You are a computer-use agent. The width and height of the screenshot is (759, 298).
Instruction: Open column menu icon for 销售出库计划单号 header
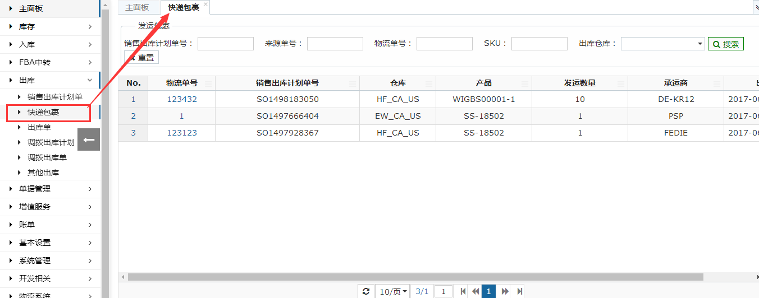353,83
